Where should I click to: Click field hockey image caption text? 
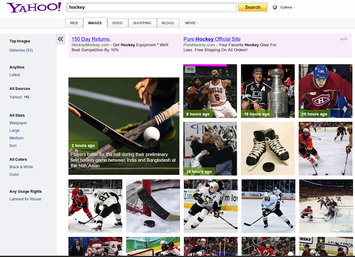click(123, 160)
